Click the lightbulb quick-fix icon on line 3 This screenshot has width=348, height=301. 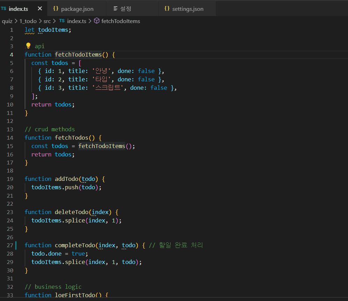click(x=28, y=46)
